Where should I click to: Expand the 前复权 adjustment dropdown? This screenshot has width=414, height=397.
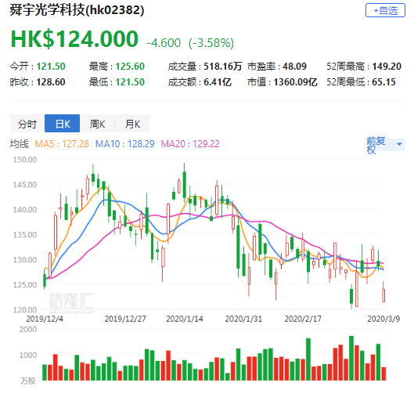click(x=385, y=145)
